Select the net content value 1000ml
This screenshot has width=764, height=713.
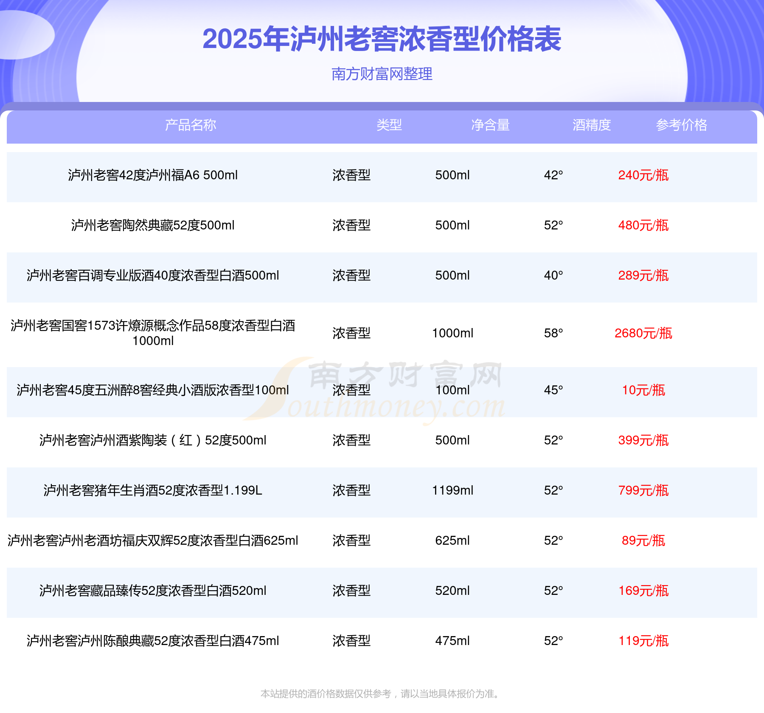452,333
